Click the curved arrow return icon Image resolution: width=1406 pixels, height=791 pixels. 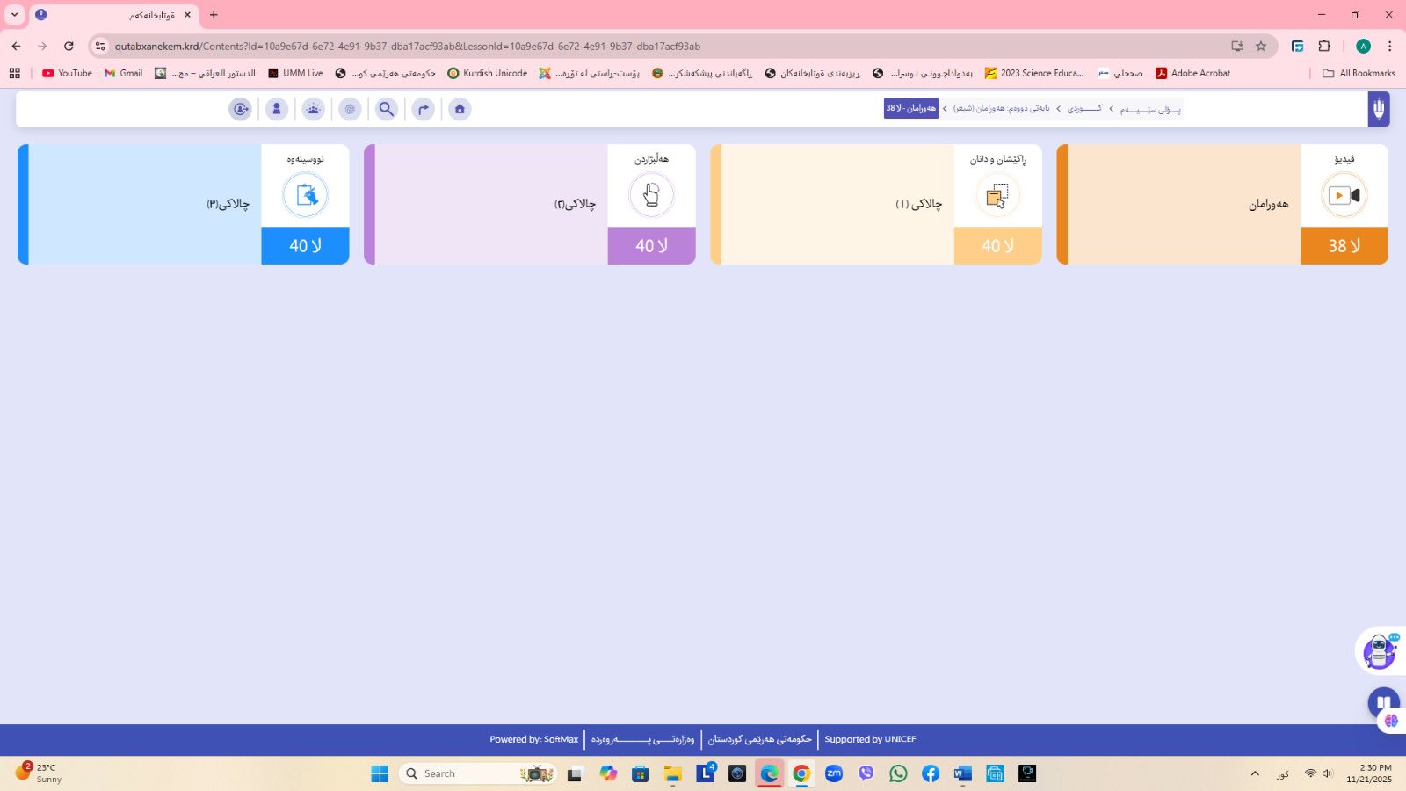click(423, 109)
